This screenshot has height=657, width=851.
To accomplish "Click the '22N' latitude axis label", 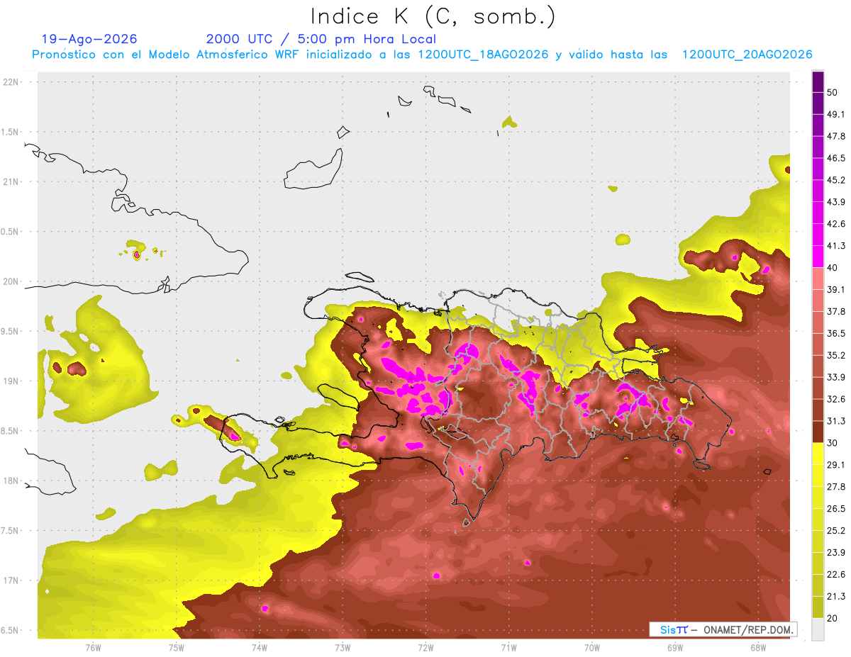I will pyautogui.click(x=11, y=82).
